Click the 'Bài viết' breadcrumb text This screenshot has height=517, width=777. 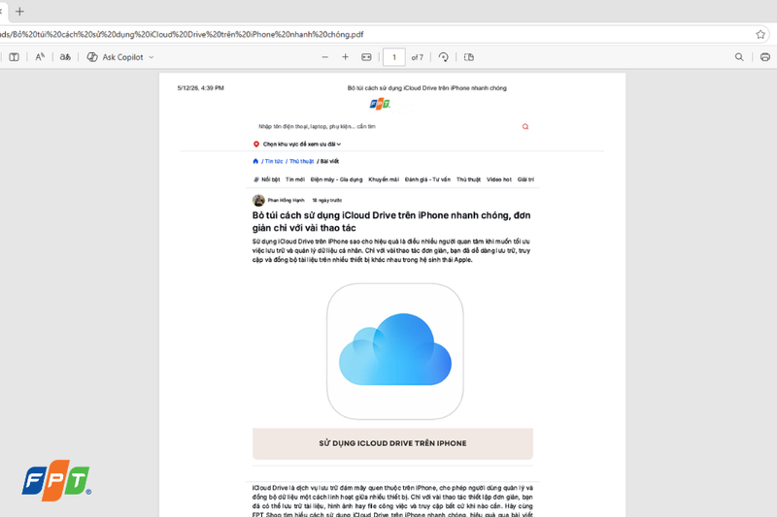click(329, 161)
